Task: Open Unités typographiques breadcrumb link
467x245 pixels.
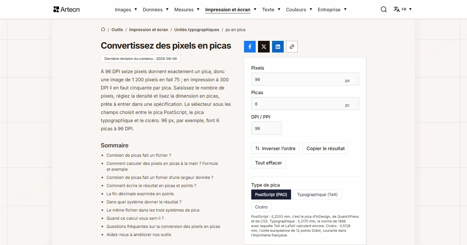Action: [197, 30]
